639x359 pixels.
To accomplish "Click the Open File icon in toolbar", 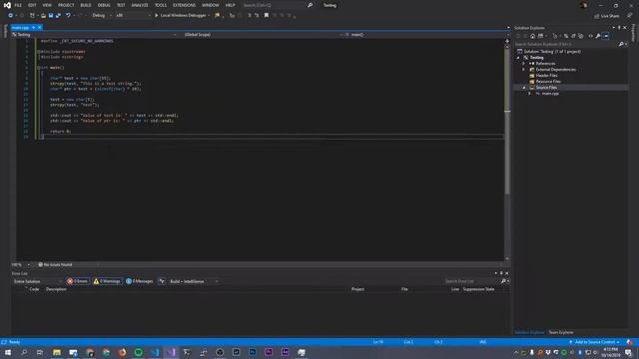I will click(x=43, y=16).
